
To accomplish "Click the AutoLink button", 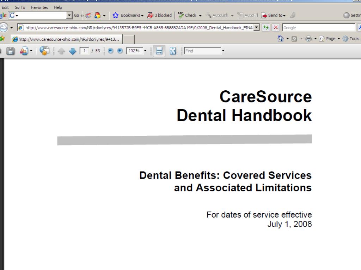I will [217, 15].
